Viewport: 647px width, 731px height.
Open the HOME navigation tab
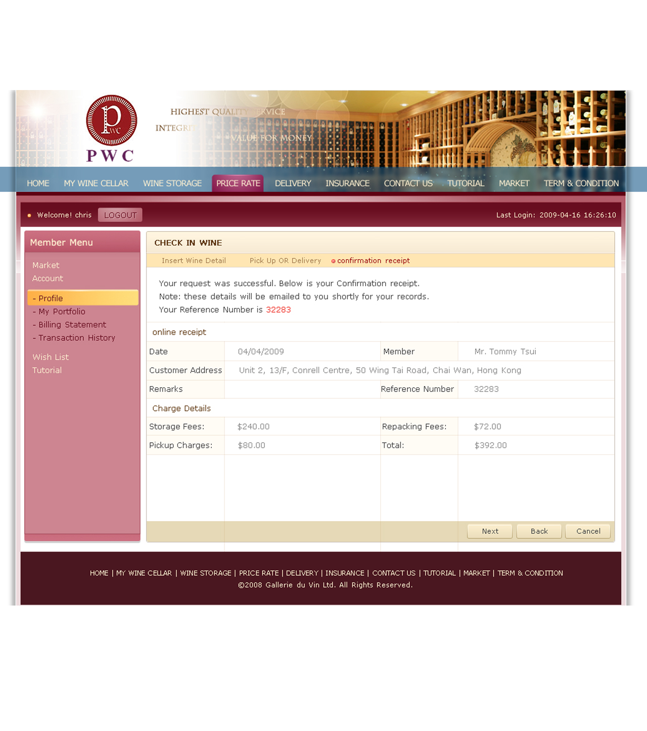tap(38, 183)
